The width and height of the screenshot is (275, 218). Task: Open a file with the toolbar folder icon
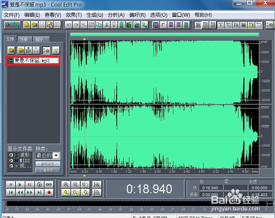click(x=34, y=25)
